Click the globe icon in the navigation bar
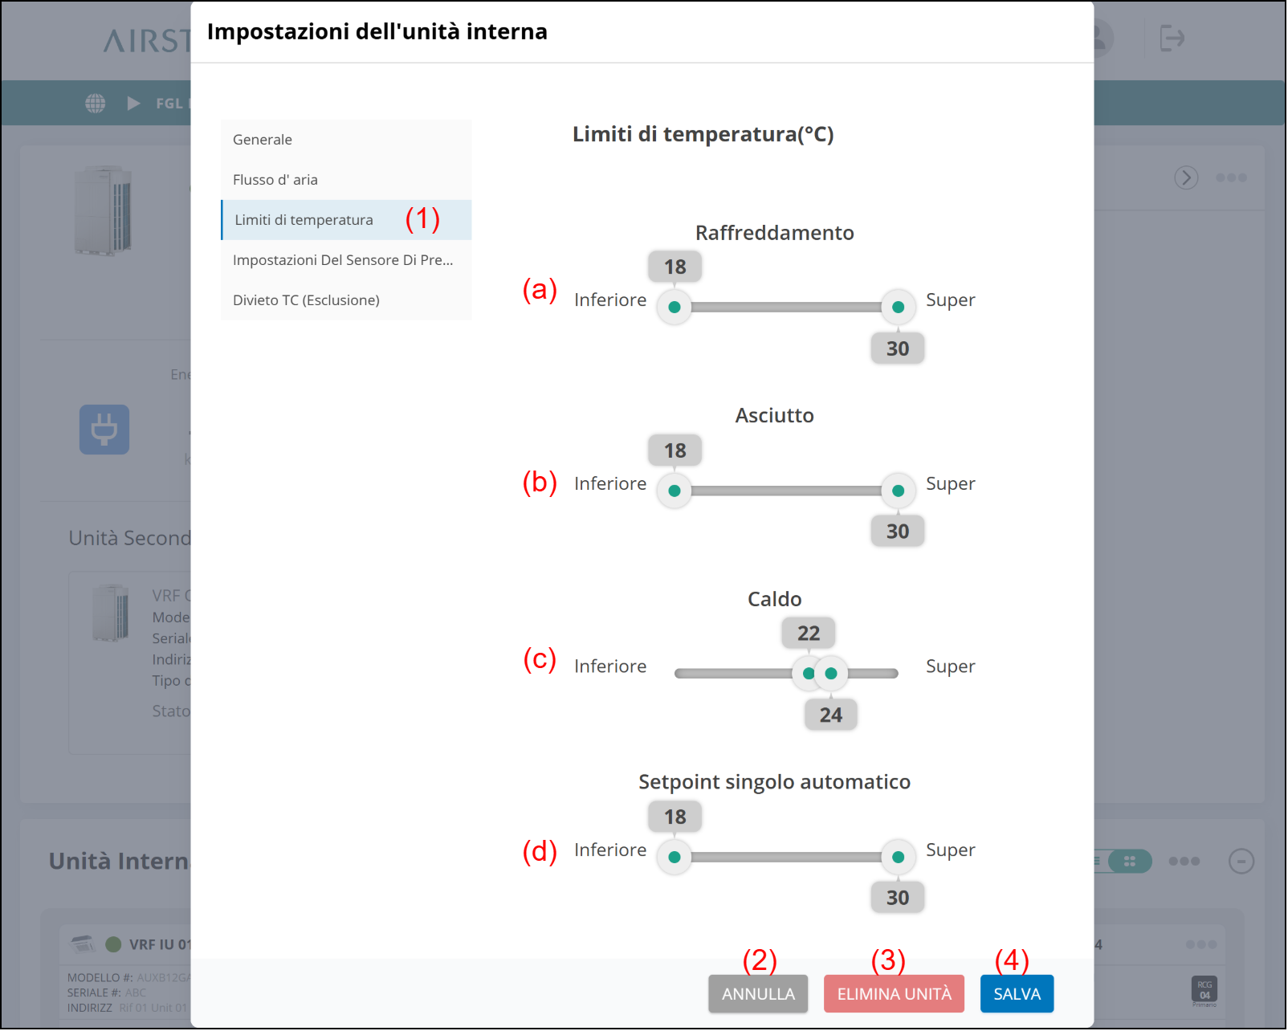Image resolution: width=1288 pixels, height=1031 pixels. pos(96,104)
